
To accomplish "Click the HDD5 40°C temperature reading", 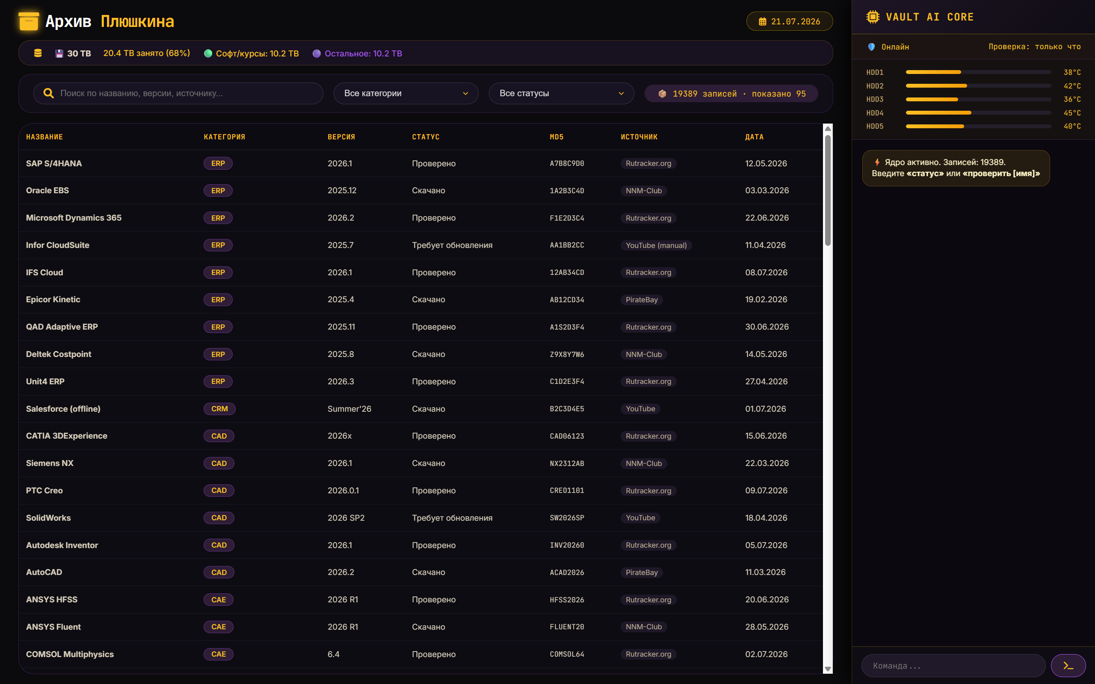I will (1072, 126).
